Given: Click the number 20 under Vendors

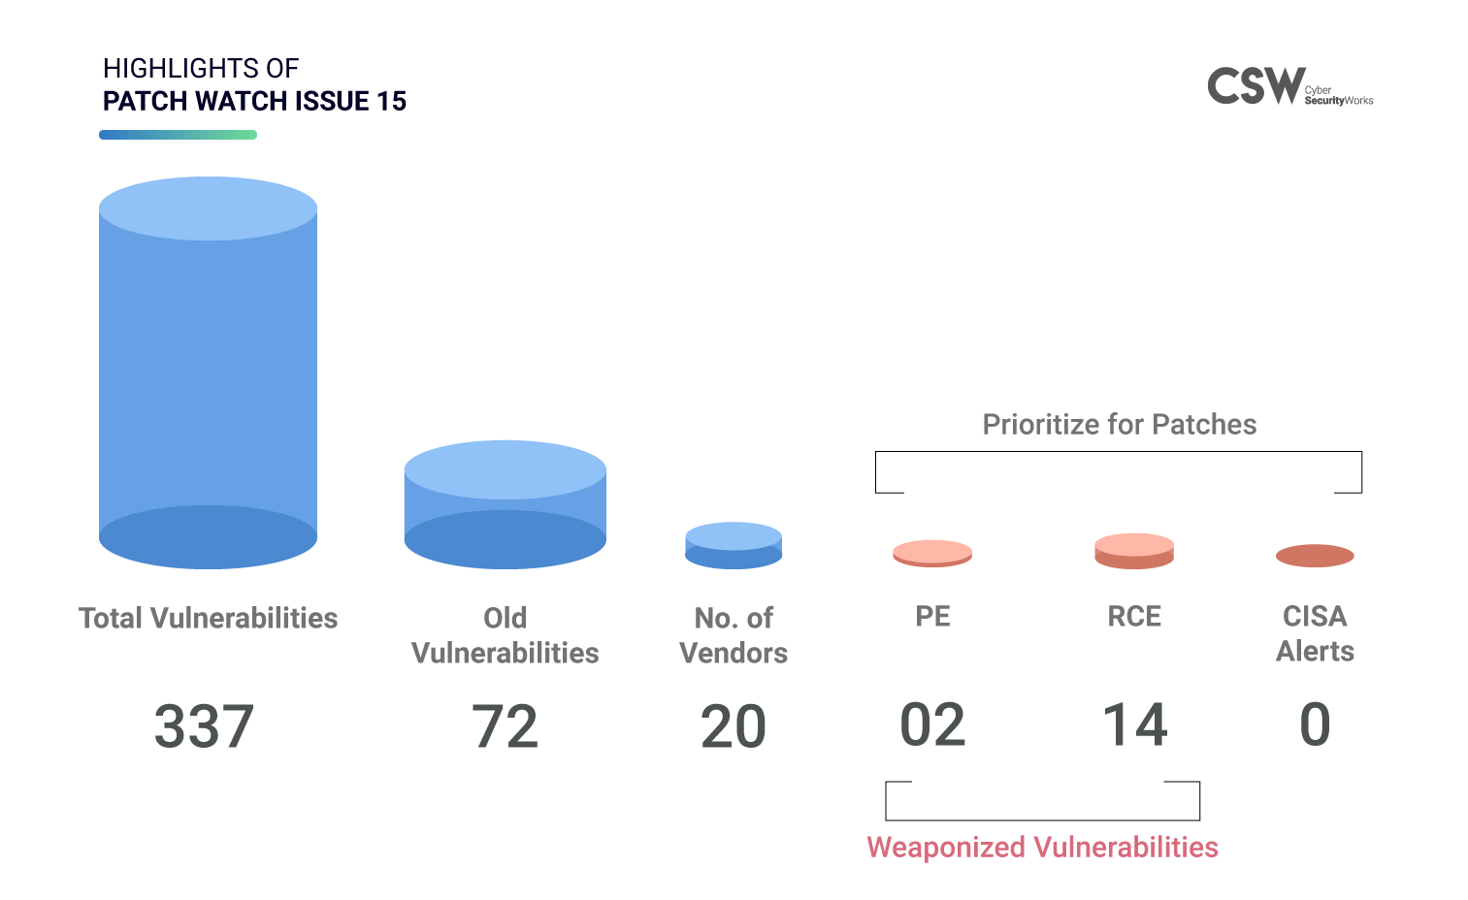Looking at the screenshot, I should pos(734,726).
